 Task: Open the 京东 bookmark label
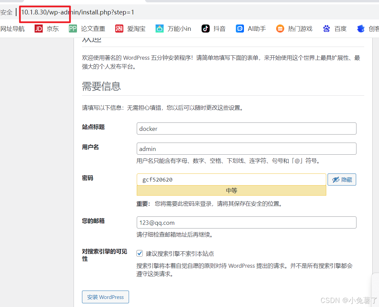[x=53, y=29]
